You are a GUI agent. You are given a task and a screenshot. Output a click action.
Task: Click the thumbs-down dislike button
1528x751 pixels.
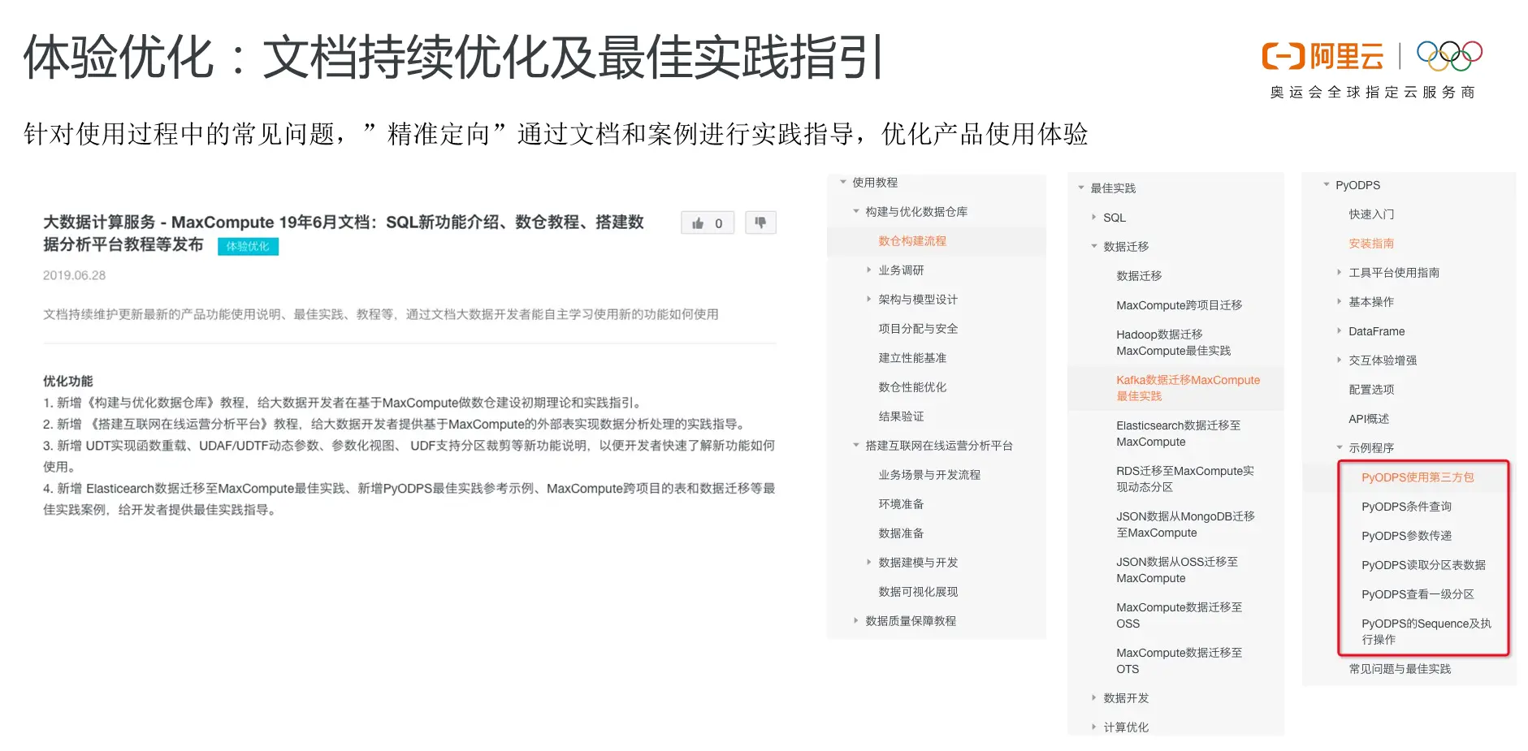click(760, 222)
